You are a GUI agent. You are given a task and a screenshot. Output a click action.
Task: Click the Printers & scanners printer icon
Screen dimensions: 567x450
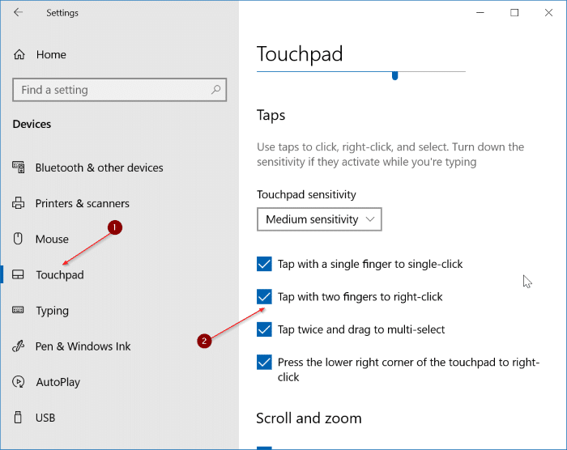click(x=19, y=203)
